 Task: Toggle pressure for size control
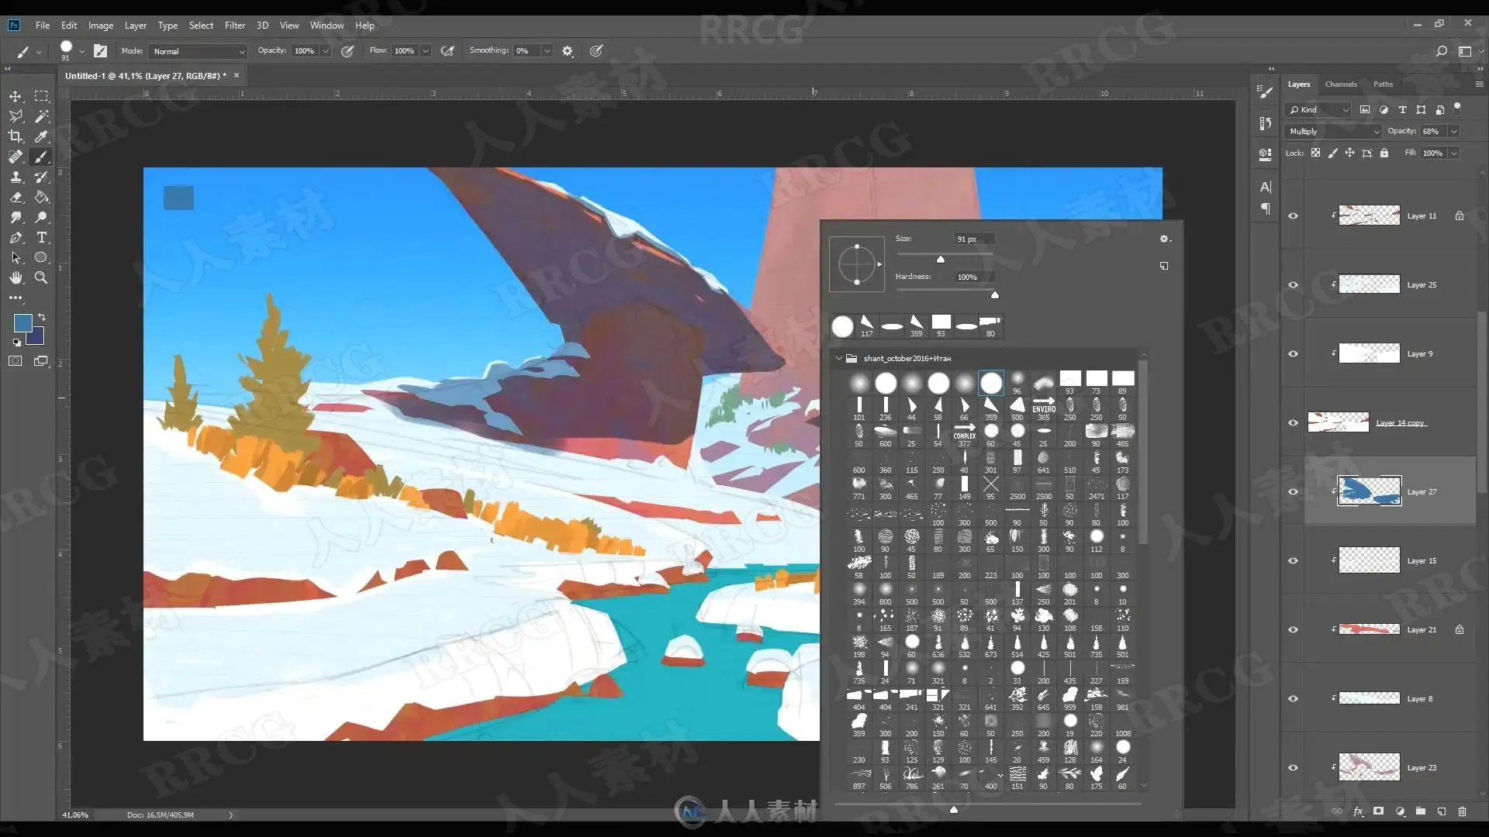pyautogui.click(x=596, y=51)
